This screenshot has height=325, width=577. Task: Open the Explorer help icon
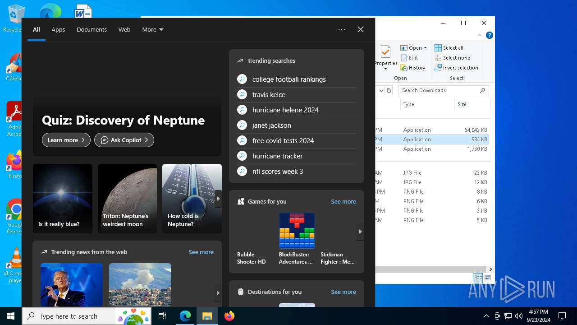489,35
